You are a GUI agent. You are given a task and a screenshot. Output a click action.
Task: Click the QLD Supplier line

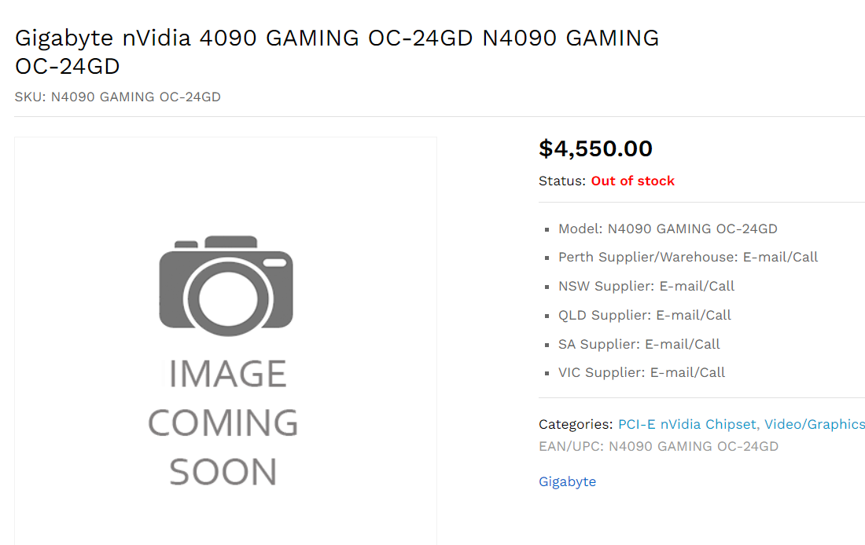point(644,315)
